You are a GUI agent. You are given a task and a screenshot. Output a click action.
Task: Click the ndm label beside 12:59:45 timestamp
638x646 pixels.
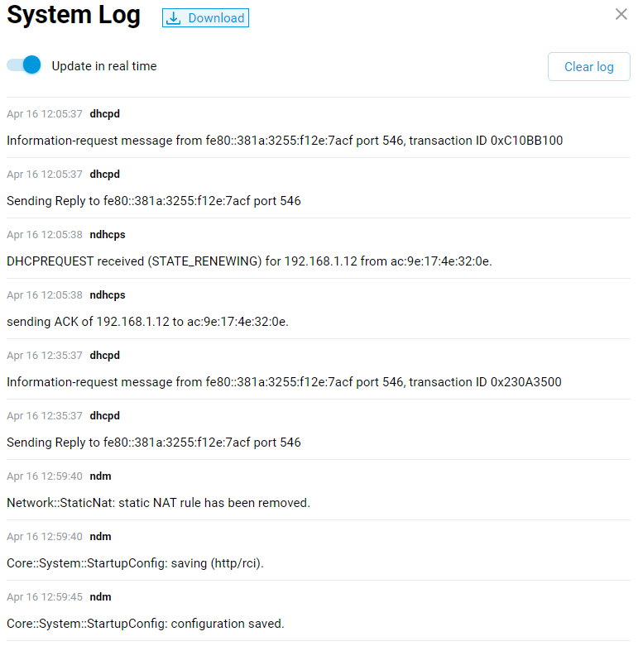tap(100, 597)
